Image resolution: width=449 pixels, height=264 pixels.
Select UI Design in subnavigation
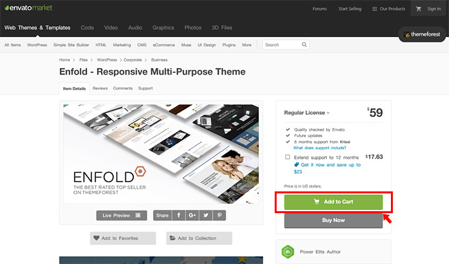click(x=207, y=45)
